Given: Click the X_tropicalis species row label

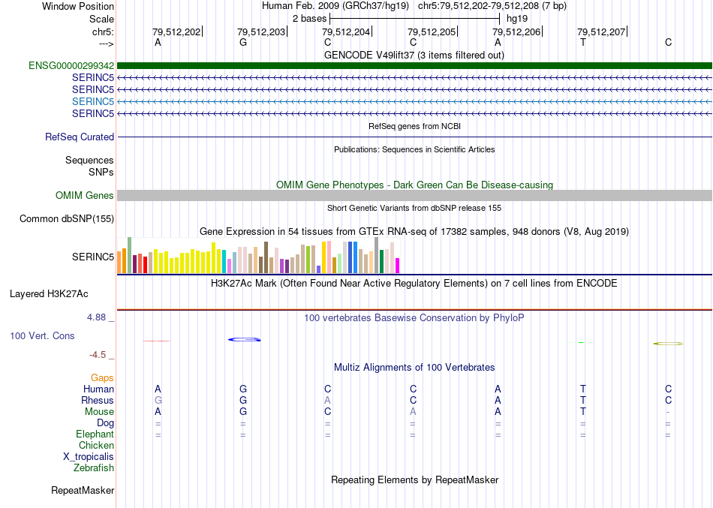Looking at the screenshot, I should pos(89,457).
